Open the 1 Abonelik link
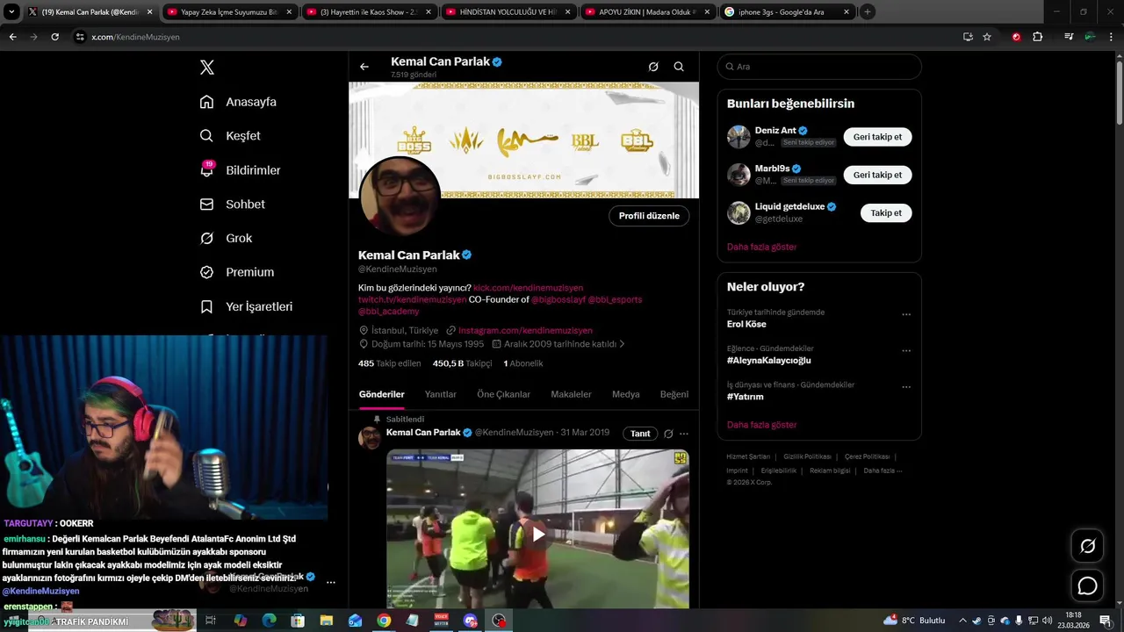1124x632 pixels. point(522,363)
